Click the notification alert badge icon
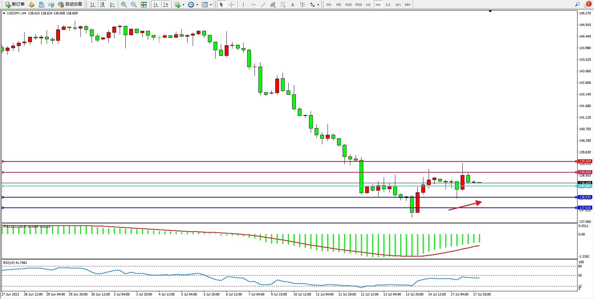Viewport: 594px width, 299px height. tap(588, 4)
